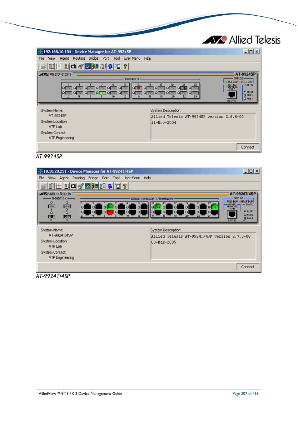Click Connect button in AT-9924T/4SP window
Viewport: 298px width, 422px height.
click(x=248, y=267)
